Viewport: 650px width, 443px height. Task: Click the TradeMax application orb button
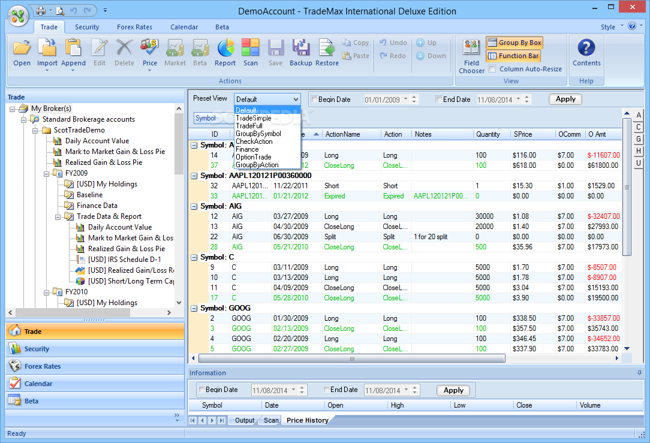click(18, 16)
